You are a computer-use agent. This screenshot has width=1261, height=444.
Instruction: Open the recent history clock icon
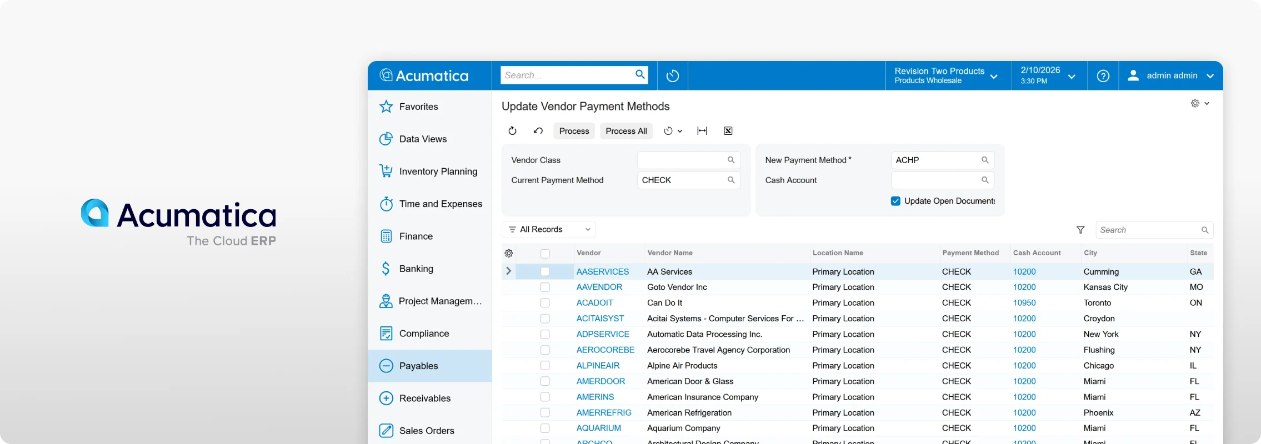672,75
